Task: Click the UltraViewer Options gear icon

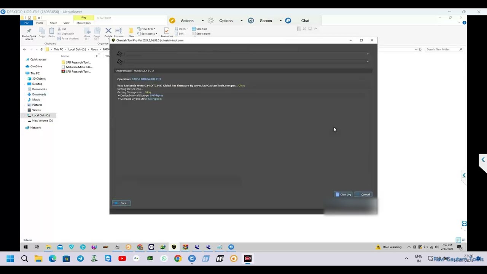Action: click(x=211, y=21)
